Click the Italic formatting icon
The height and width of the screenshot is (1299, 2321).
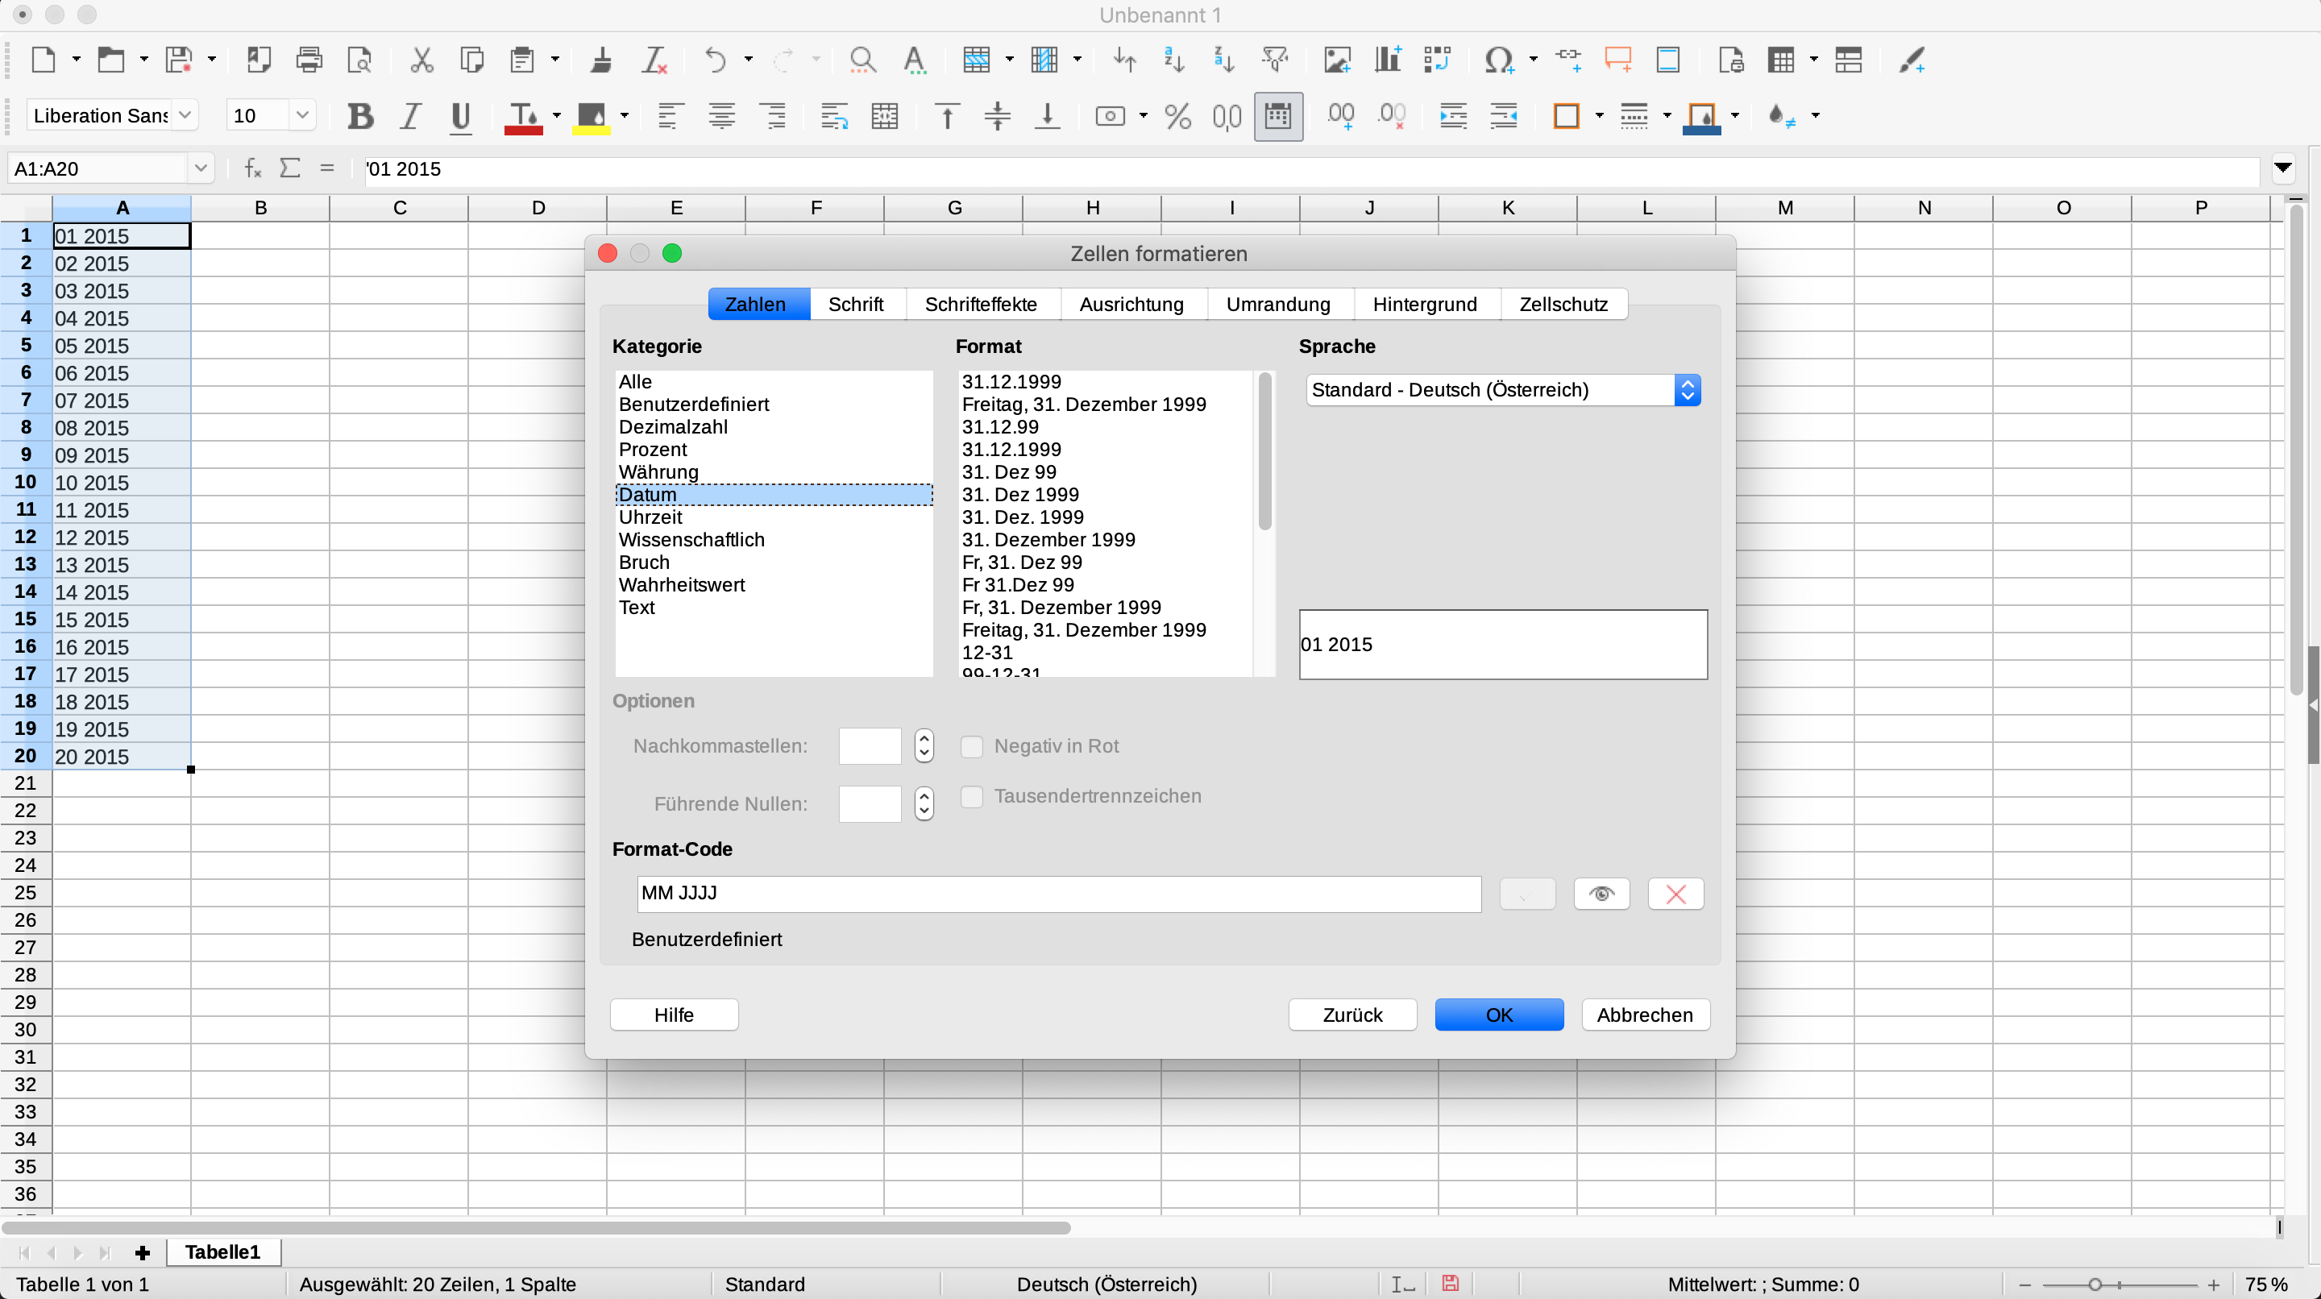tap(411, 116)
